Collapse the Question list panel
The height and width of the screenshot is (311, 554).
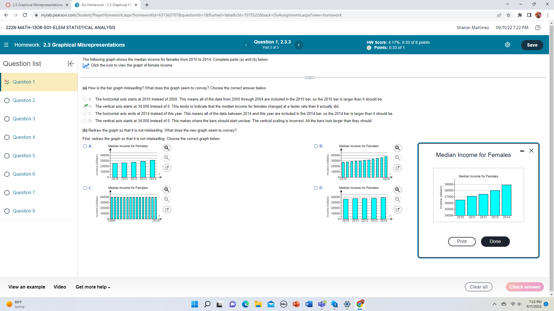coord(71,64)
